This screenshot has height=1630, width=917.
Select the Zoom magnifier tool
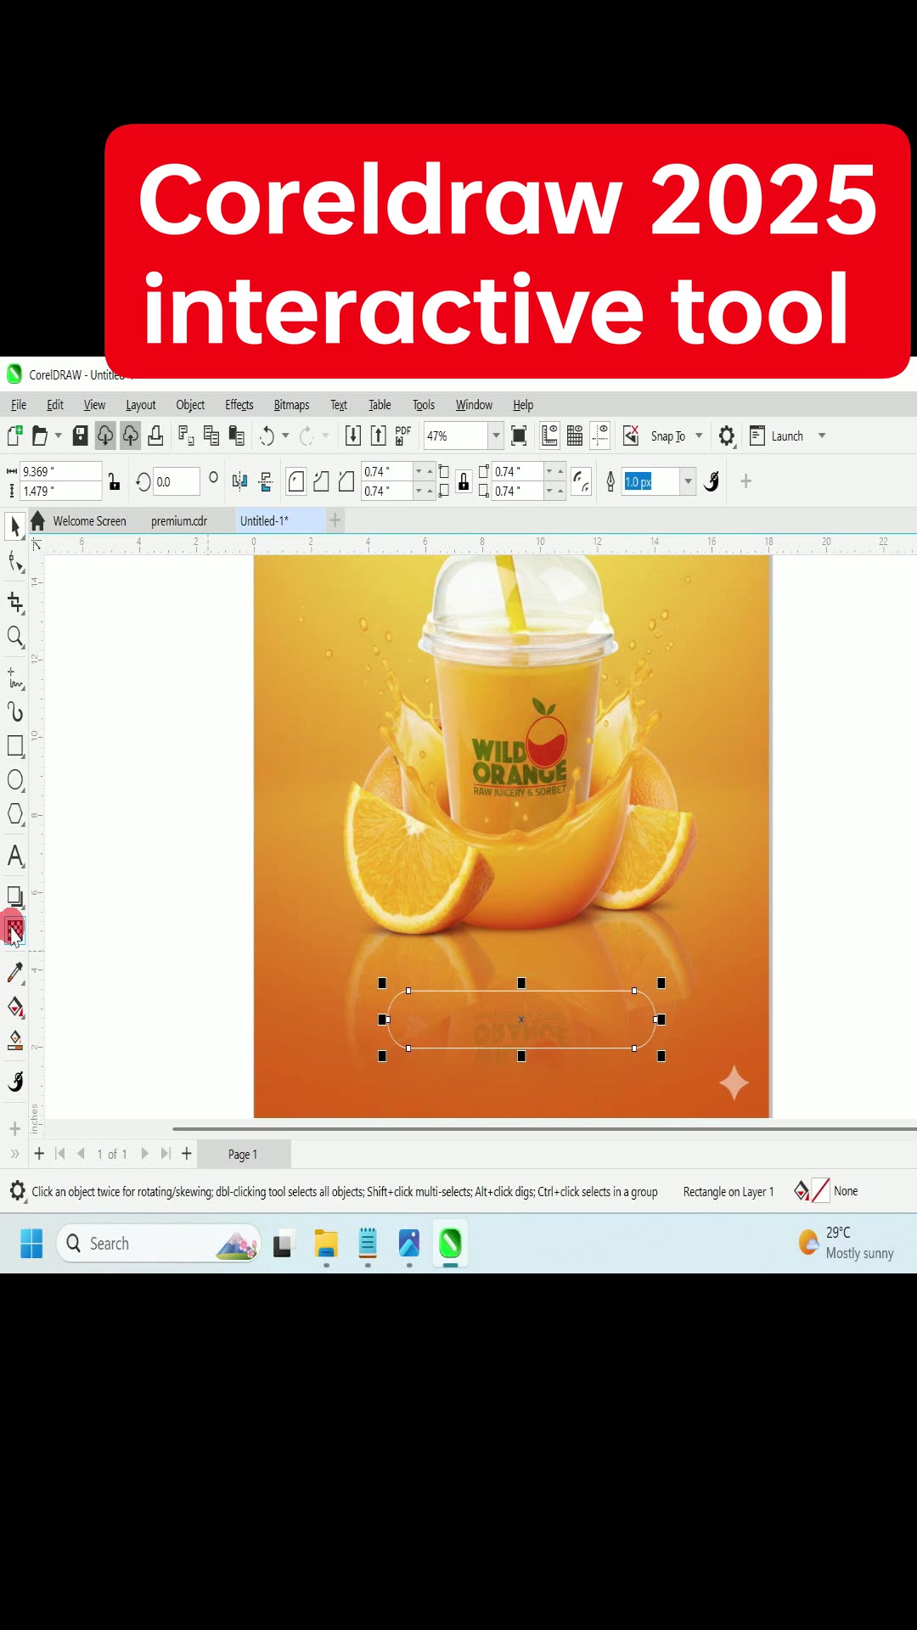14,637
